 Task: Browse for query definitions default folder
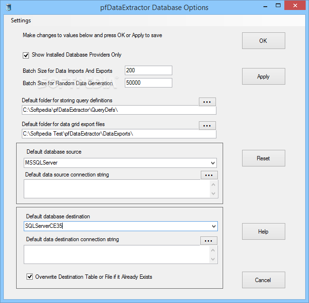point(207,102)
